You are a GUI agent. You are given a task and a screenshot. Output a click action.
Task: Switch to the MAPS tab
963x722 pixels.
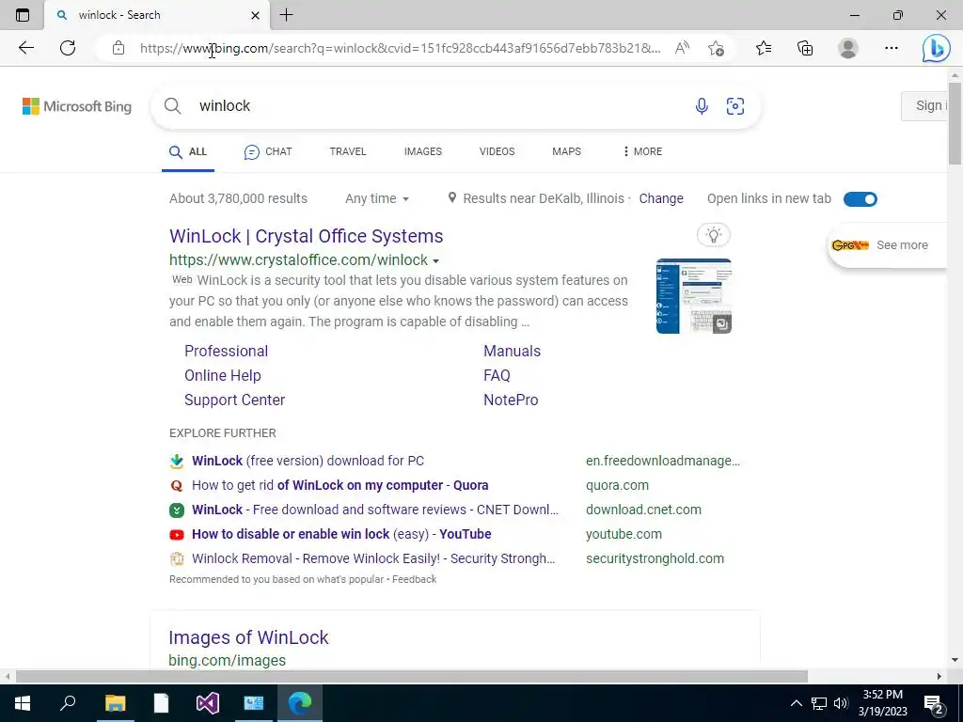[x=566, y=151]
